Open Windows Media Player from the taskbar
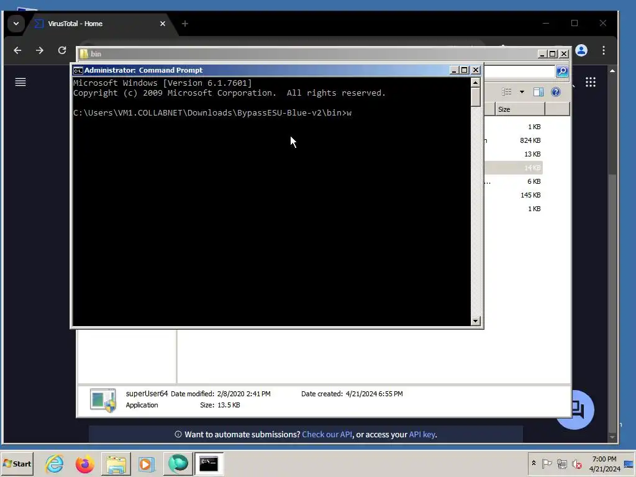Image resolution: width=636 pixels, height=477 pixels. [147, 463]
